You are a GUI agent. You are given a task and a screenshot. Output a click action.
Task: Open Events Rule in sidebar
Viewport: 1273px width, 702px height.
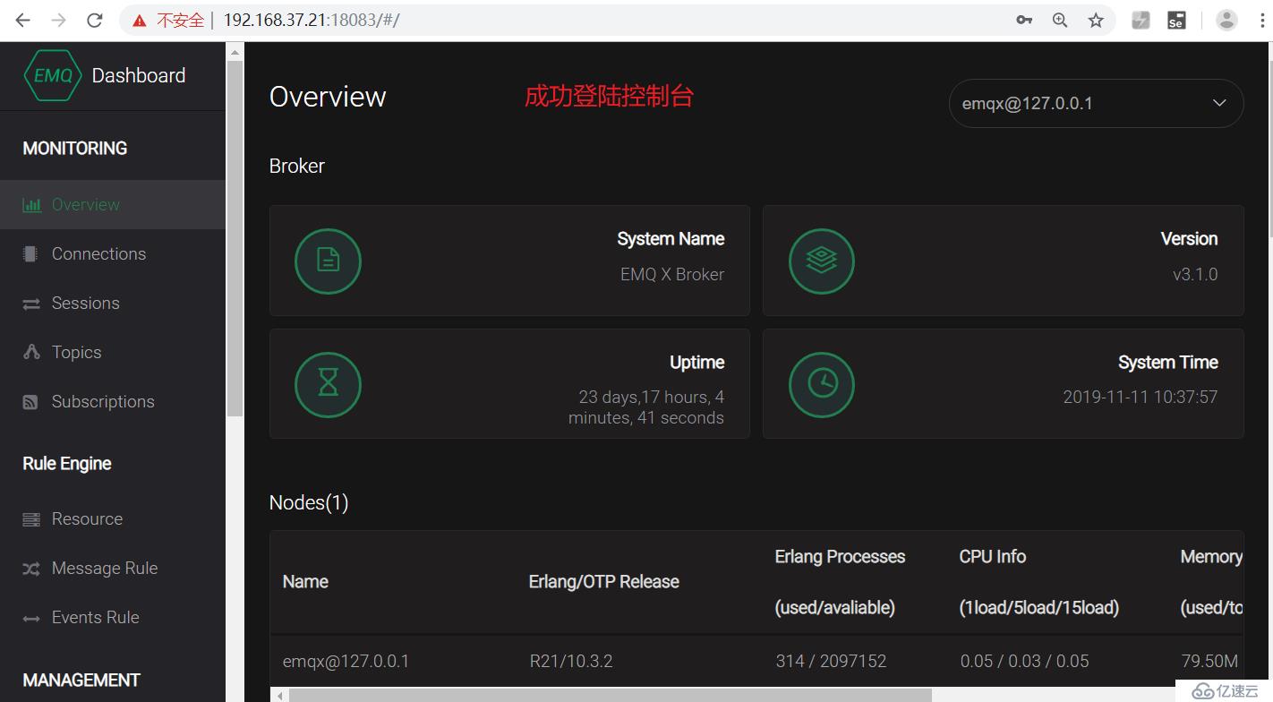(113, 617)
